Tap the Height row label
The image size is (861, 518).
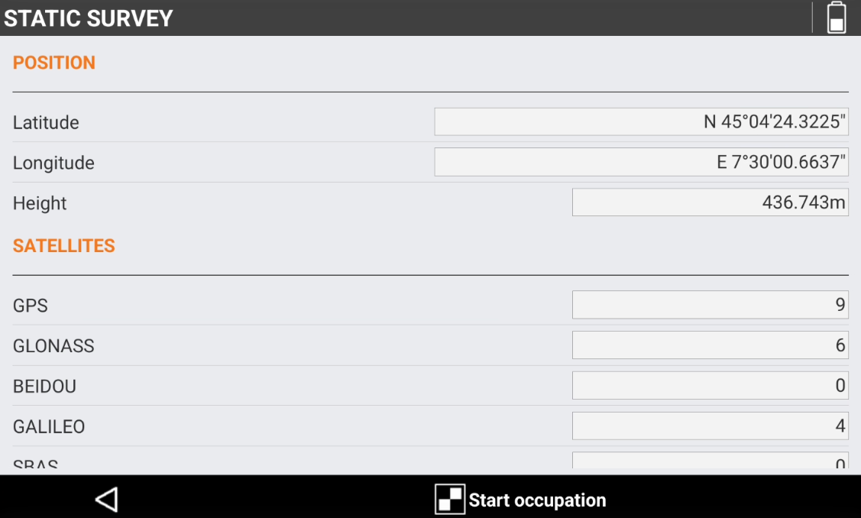point(40,203)
